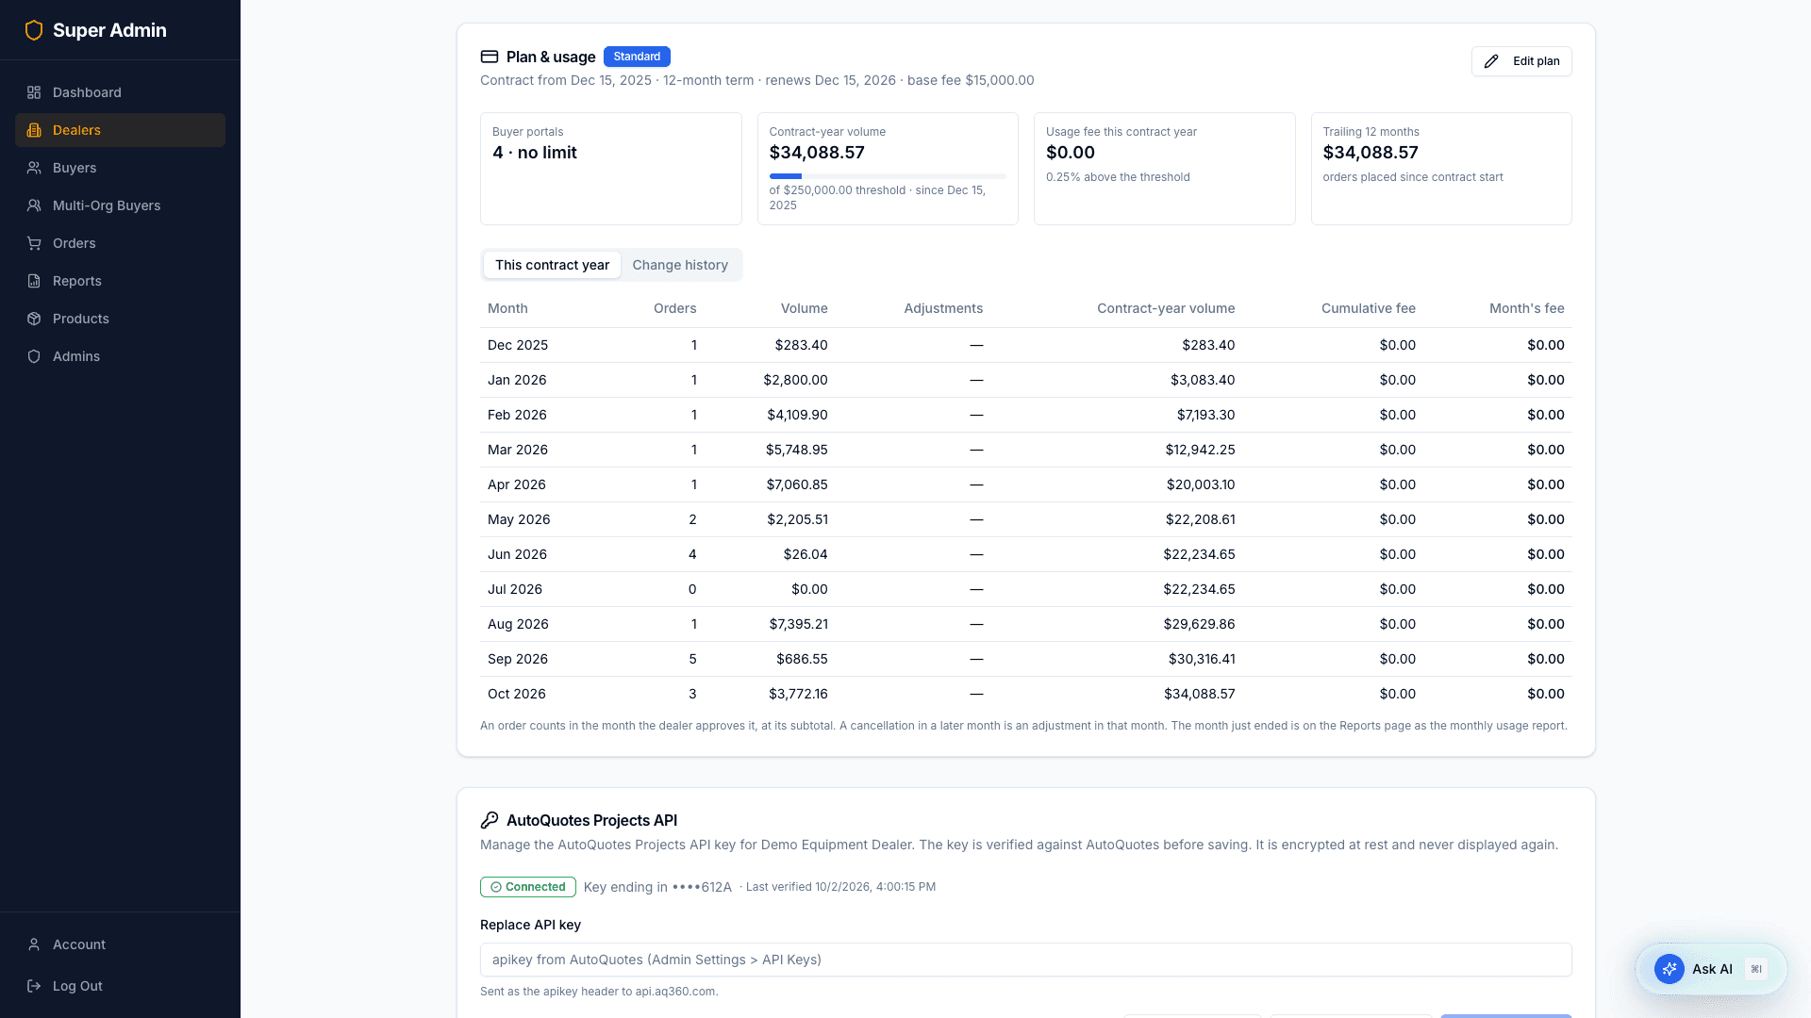Click the Buyer portals card
This screenshot has width=1811, height=1018.
click(x=610, y=169)
